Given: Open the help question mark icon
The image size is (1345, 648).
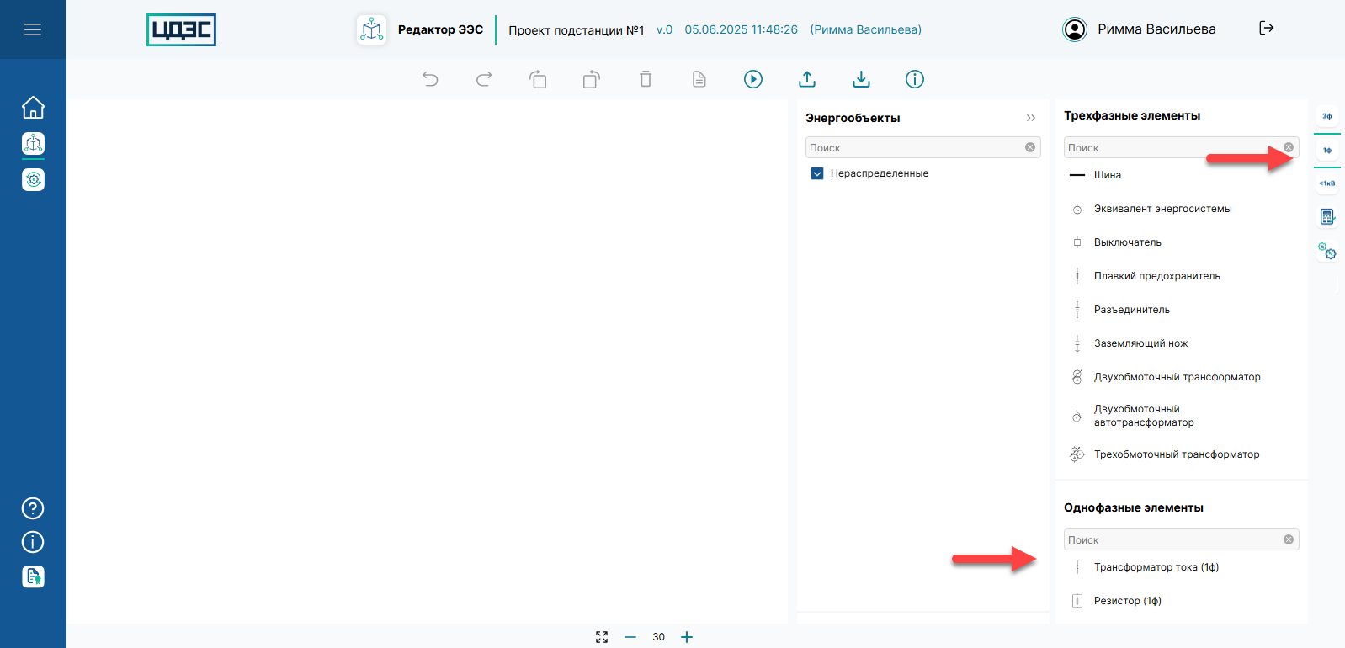Looking at the screenshot, I should pyautogui.click(x=33, y=508).
